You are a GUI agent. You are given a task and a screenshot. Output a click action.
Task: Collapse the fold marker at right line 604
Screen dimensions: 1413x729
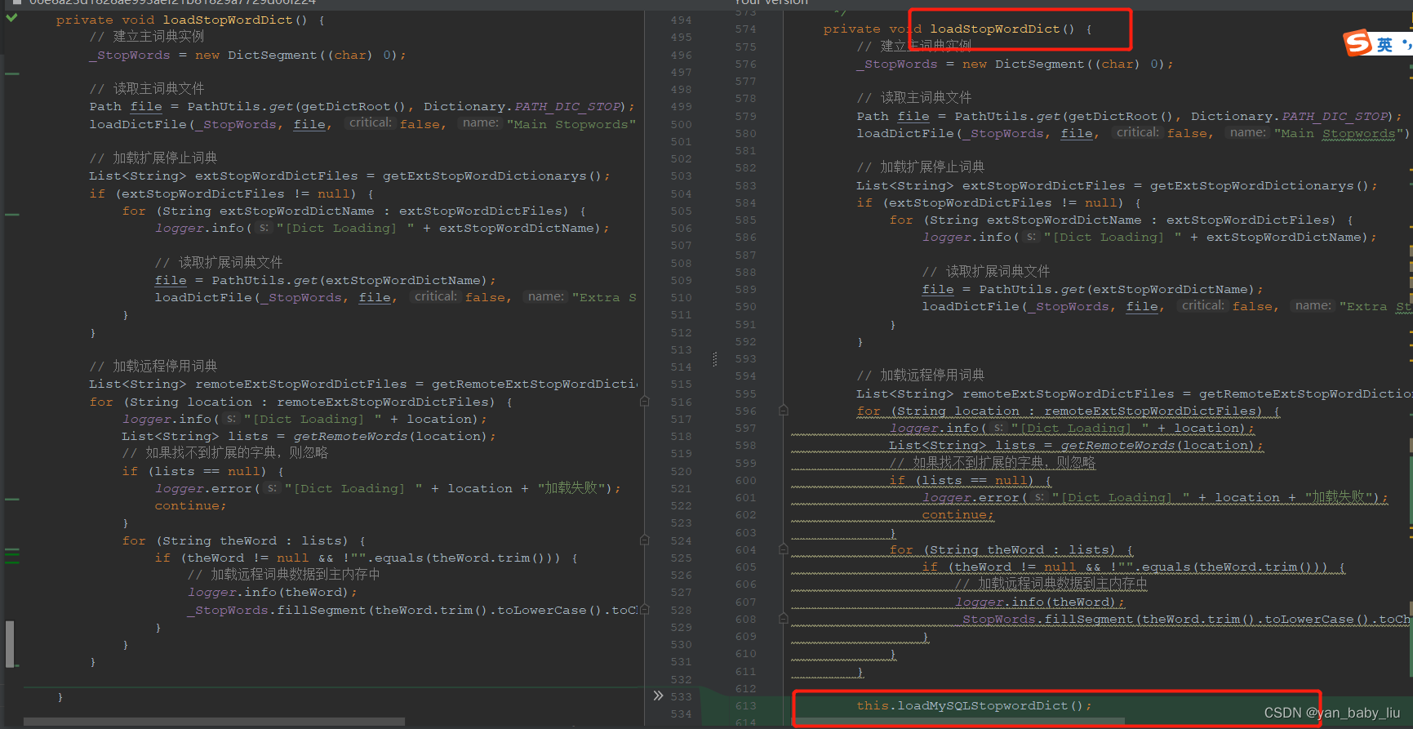coord(783,549)
